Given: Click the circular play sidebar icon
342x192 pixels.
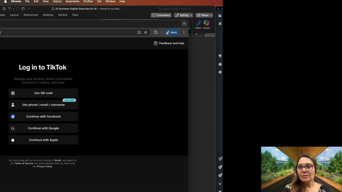Looking at the screenshot, I should click(220, 72).
